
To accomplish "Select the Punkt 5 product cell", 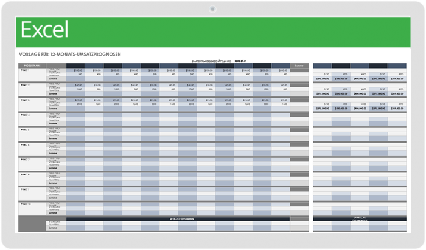I will (26, 130).
